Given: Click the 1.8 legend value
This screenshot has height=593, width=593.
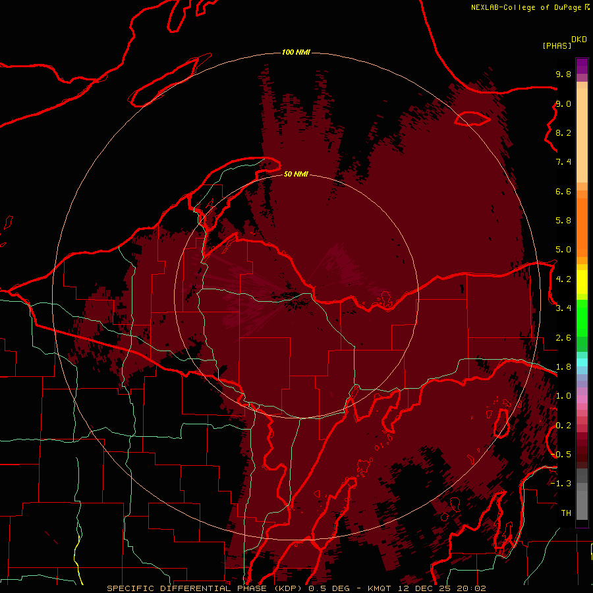Looking at the screenshot, I should click(563, 367).
